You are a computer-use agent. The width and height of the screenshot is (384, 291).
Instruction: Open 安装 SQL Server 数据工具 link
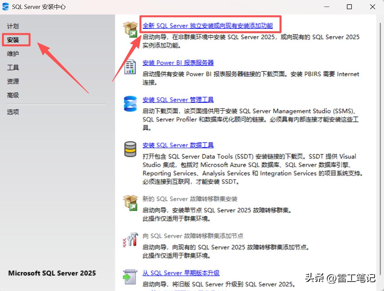pyautogui.click(x=178, y=145)
